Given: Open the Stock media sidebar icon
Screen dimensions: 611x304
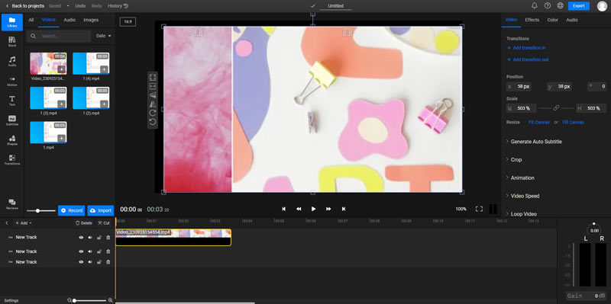Looking at the screenshot, I should coord(12,42).
